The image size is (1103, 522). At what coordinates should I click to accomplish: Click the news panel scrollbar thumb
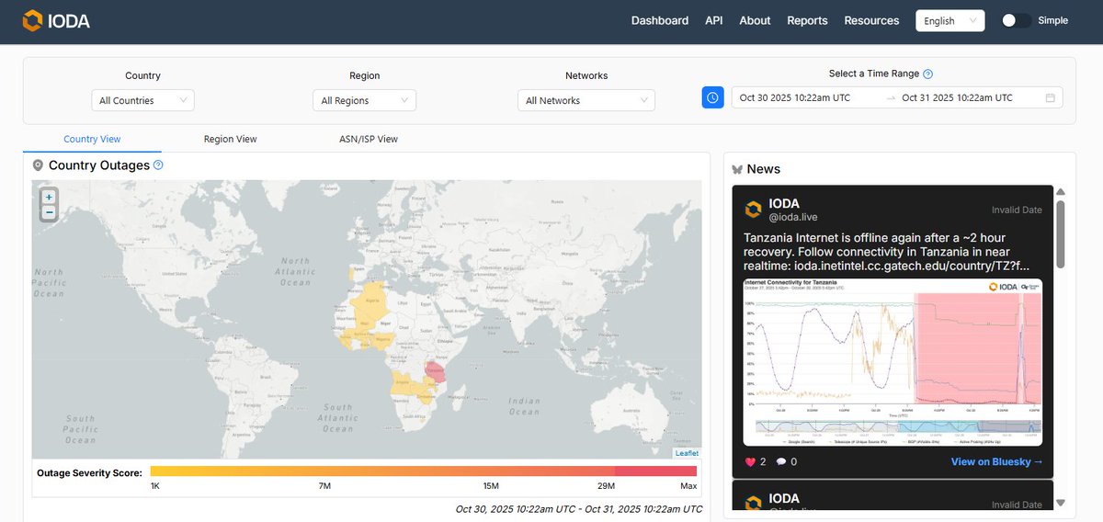pyautogui.click(x=1061, y=234)
